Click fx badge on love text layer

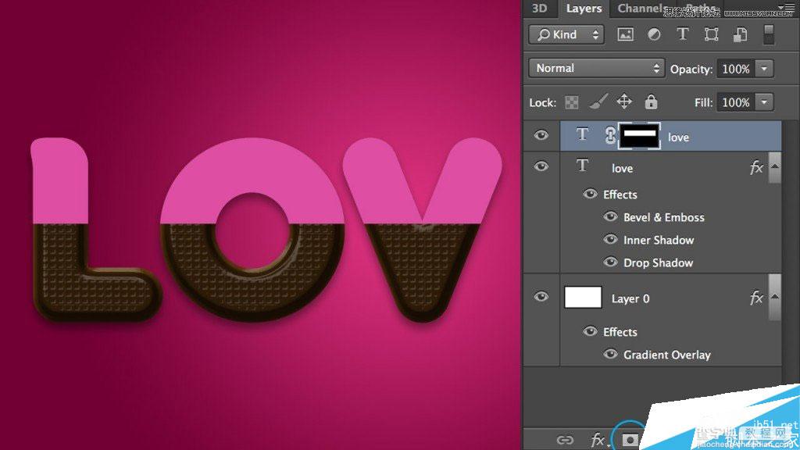coord(756,167)
